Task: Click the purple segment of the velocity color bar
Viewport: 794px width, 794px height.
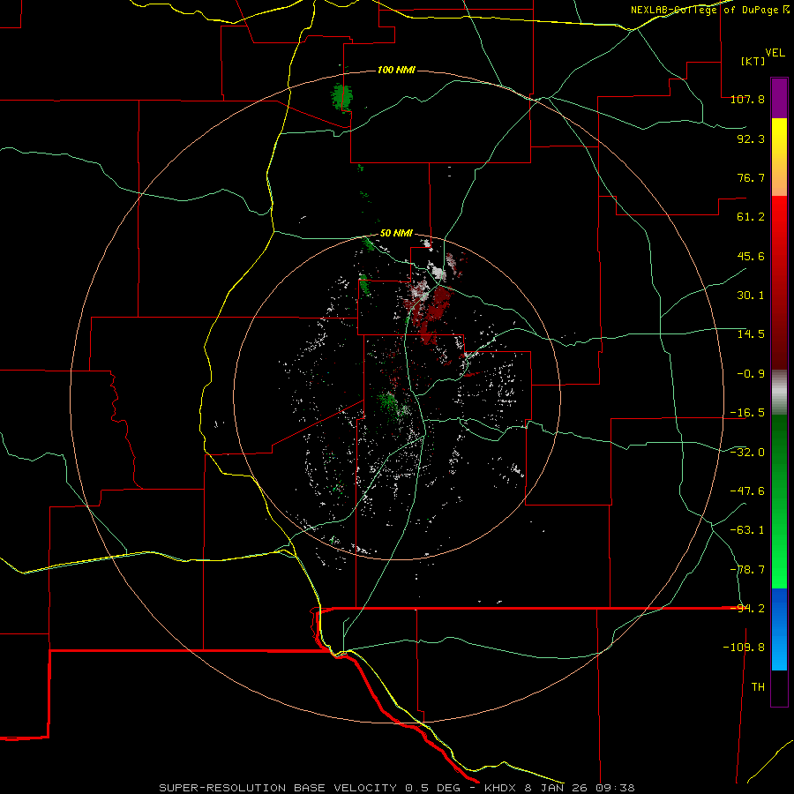Action: point(779,98)
